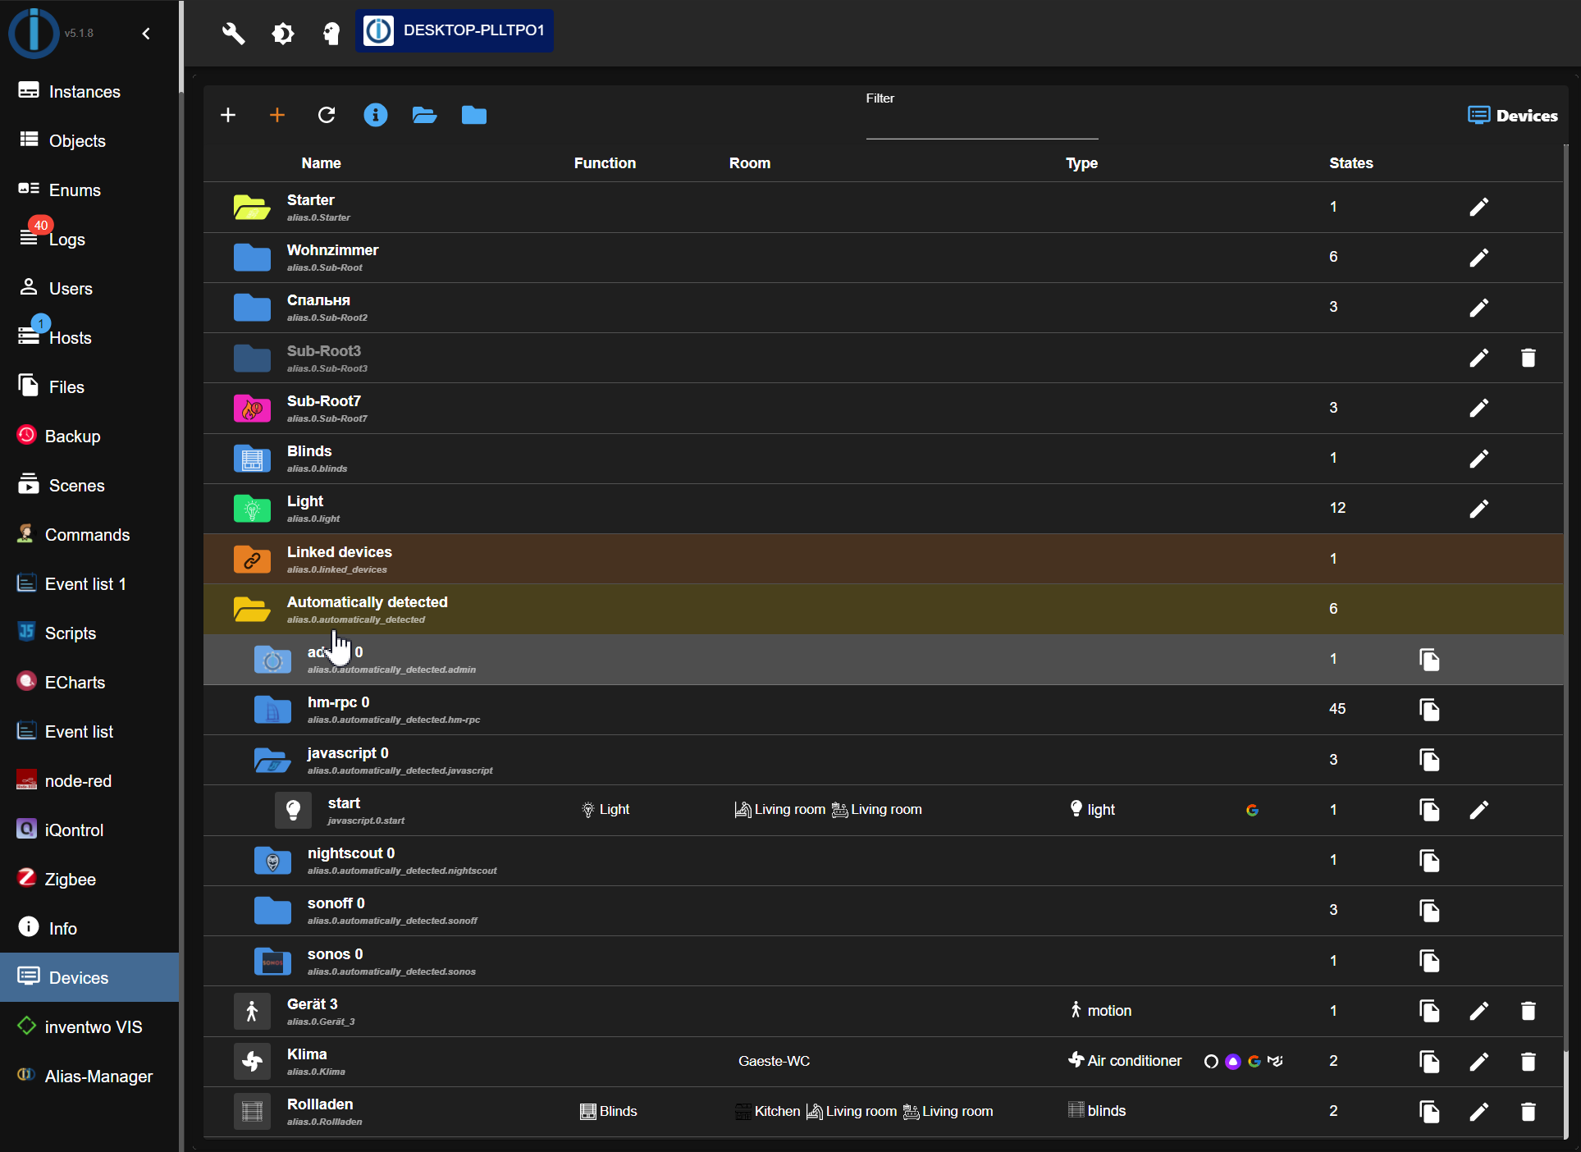Toggle expert mode head icon

coord(331,33)
